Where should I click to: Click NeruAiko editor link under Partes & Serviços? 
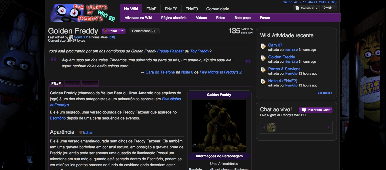[291, 74]
